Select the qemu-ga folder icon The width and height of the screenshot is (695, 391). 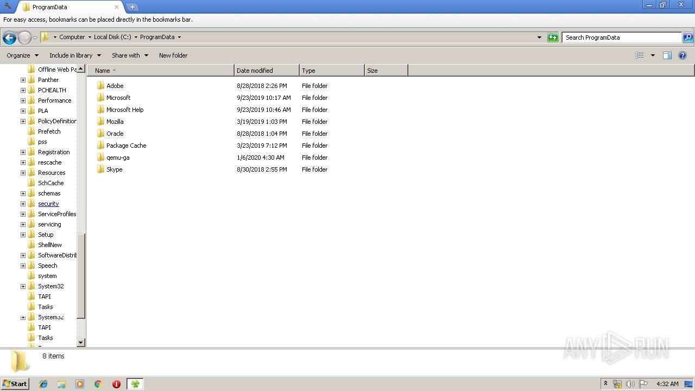[x=100, y=157]
